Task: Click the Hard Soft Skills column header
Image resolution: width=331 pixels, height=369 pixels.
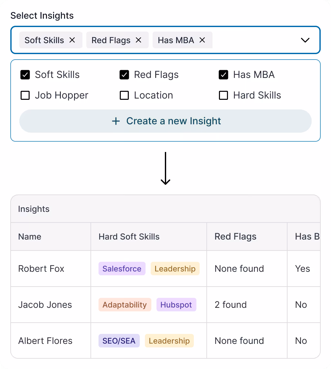Action: [129, 237]
